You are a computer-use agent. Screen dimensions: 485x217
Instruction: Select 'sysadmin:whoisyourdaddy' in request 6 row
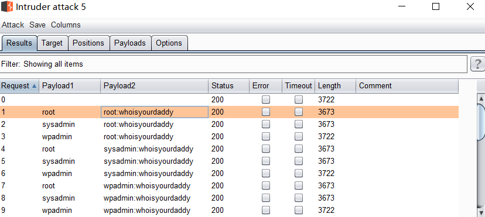point(148,174)
